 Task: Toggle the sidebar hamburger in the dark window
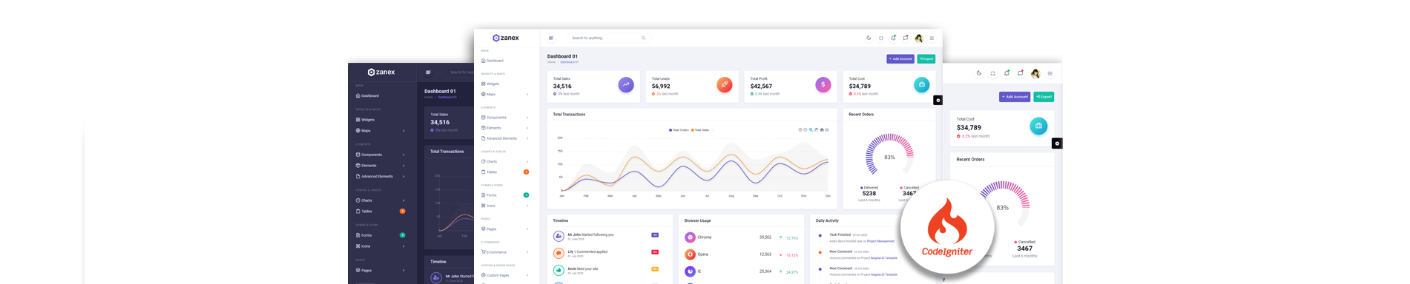point(428,72)
